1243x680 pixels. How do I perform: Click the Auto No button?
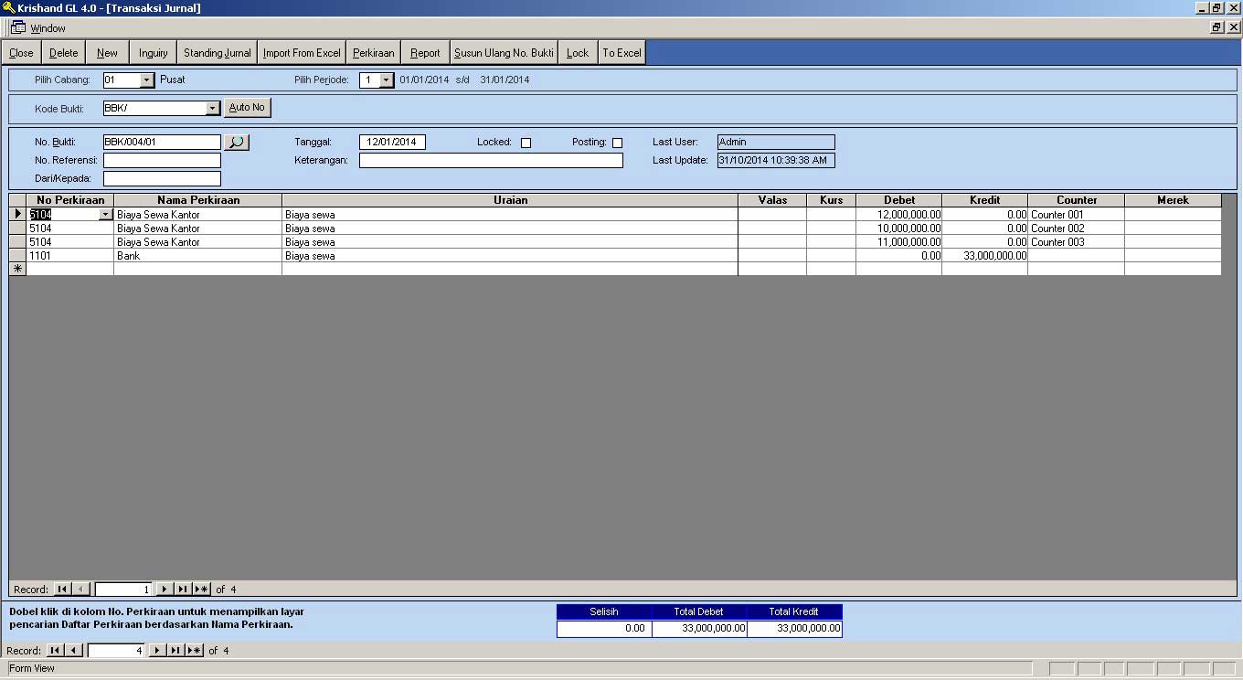point(247,108)
